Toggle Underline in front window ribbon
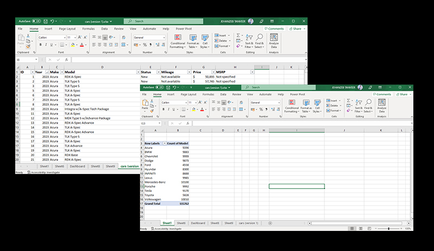This screenshot has width=434, height=251. coord(174,110)
